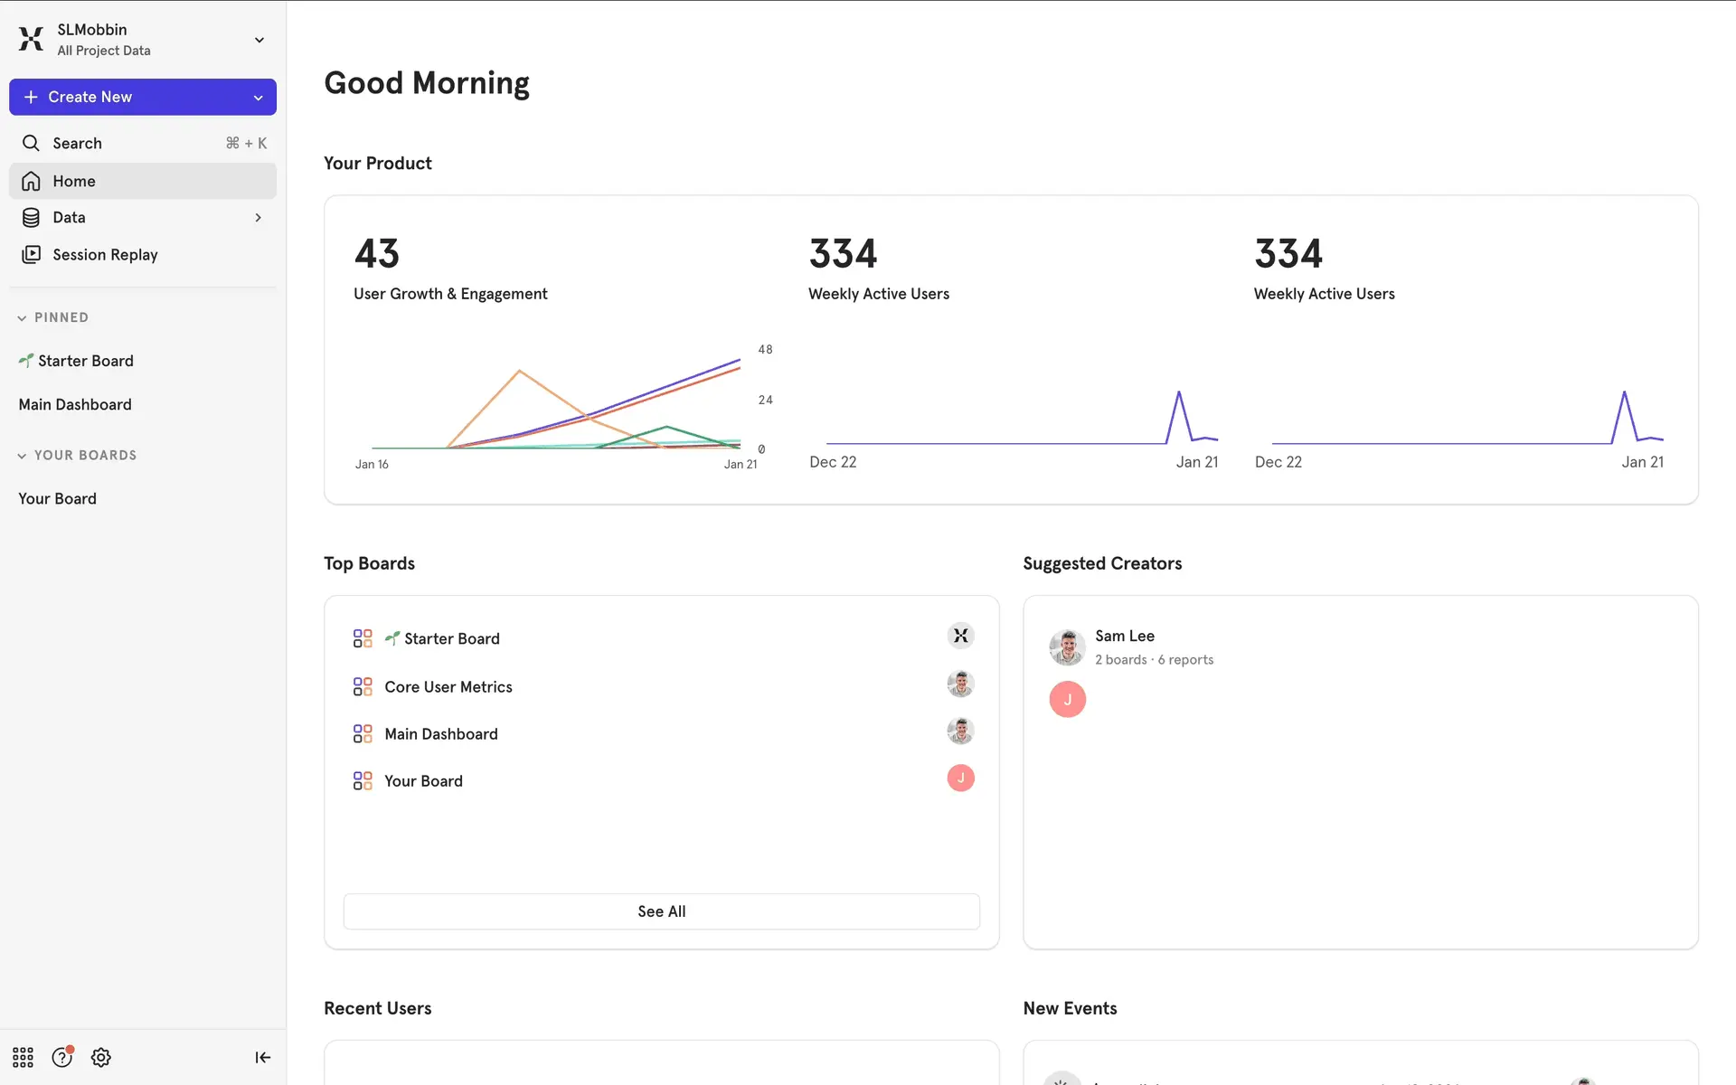Click the red J creator avatar
The width and height of the screenshot is (1736, 1085).
coord(1067,699)
